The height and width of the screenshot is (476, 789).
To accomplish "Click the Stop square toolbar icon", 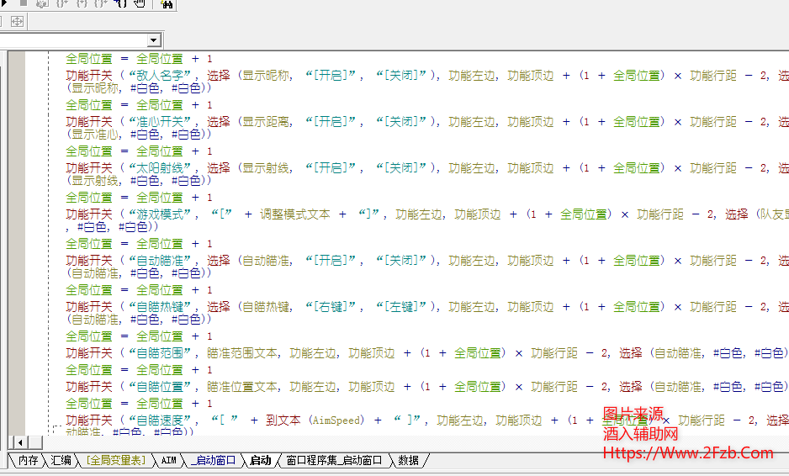I will (24, 3).
